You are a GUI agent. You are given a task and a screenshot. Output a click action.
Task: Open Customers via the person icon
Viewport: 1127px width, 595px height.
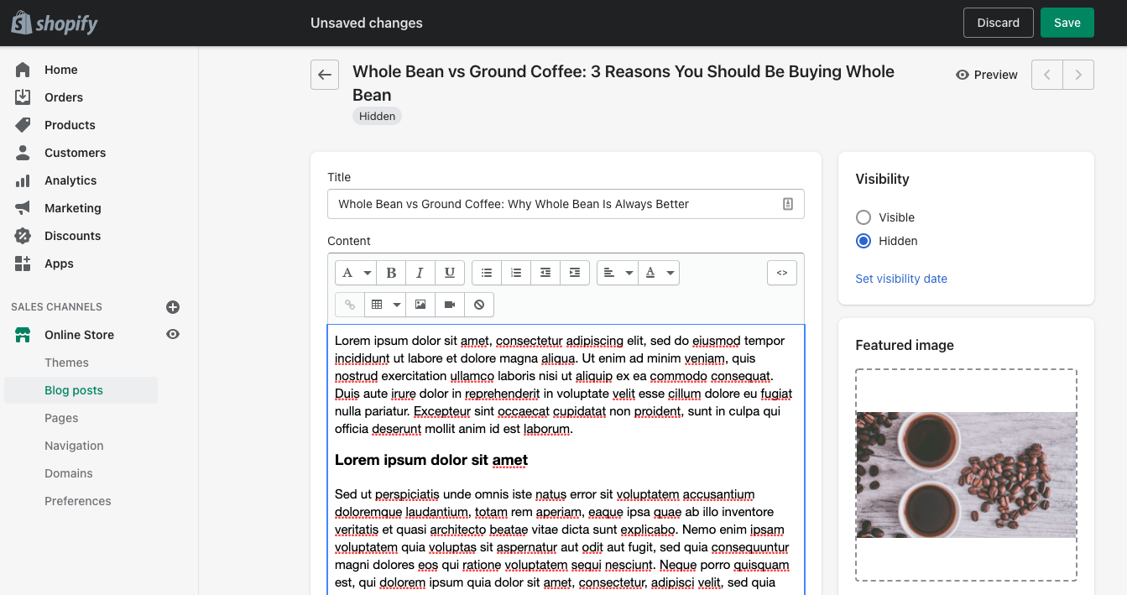click(23, 153)
